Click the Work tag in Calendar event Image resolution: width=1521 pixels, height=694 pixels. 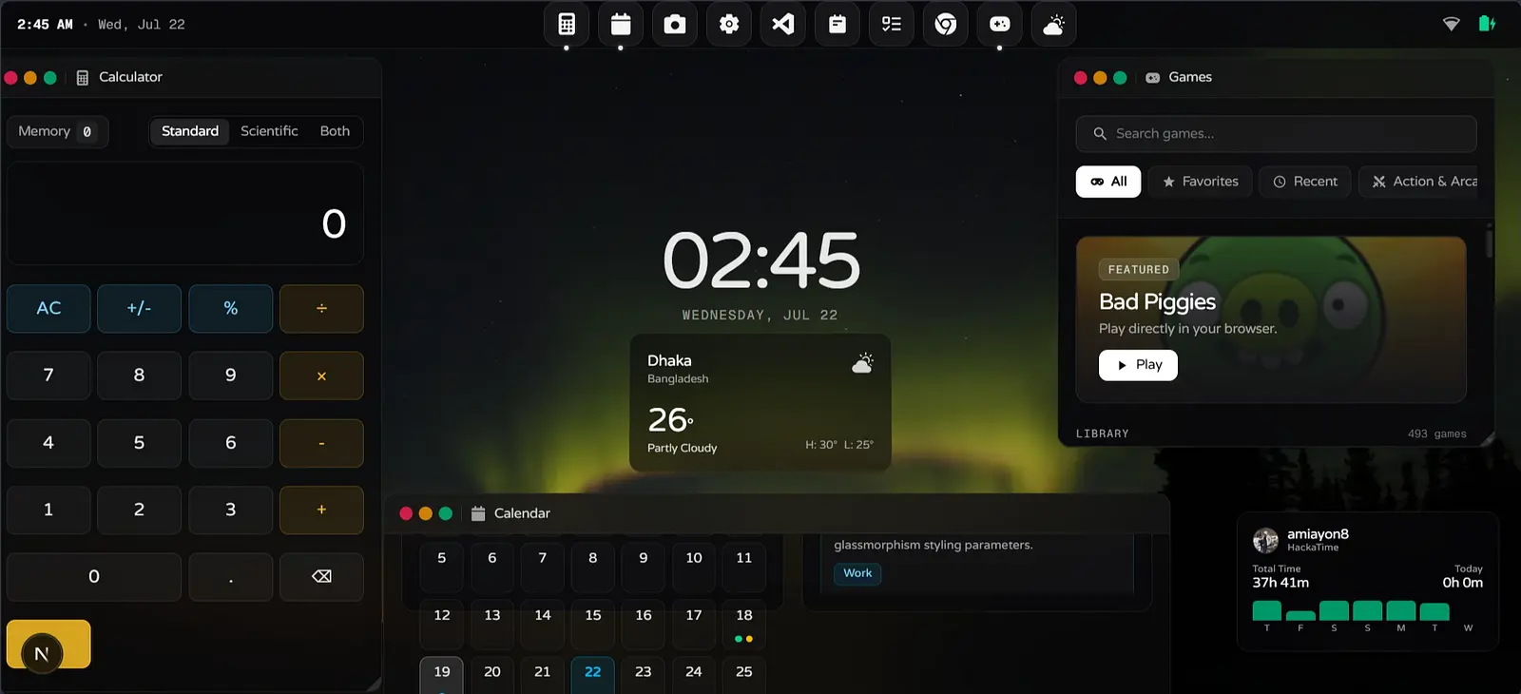[x=857, y=573]
